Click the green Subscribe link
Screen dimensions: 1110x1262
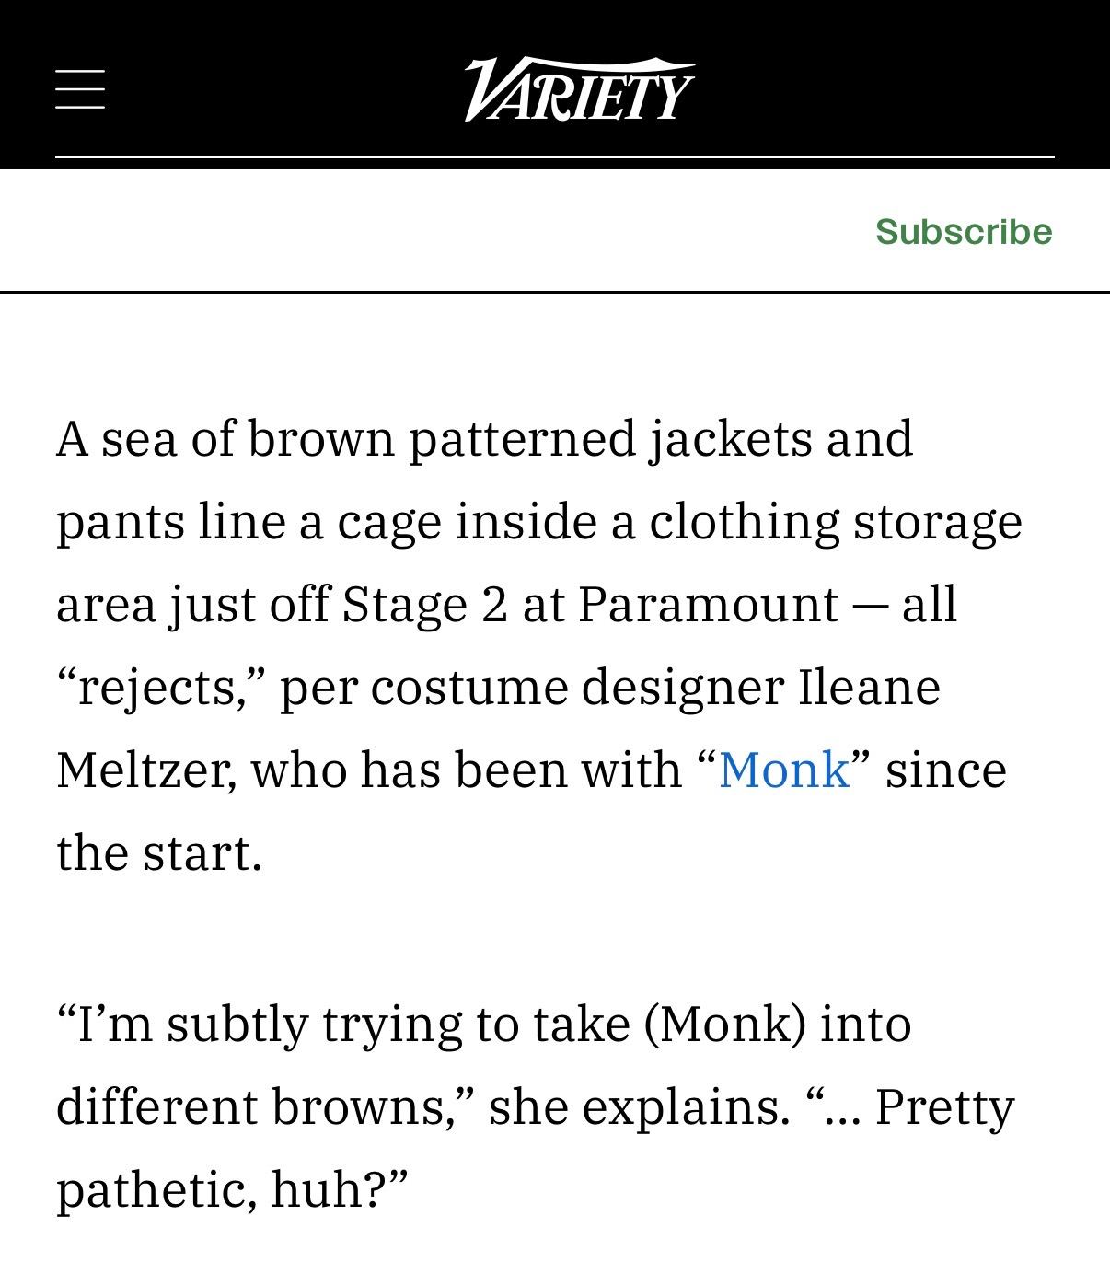tap(963, 231)
